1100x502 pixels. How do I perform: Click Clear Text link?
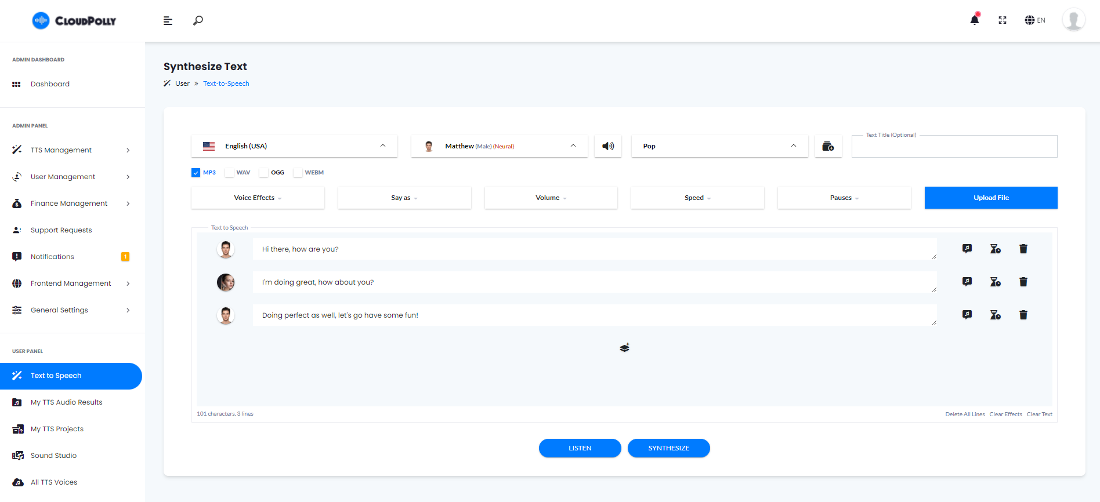pyautogui.click(x=1039, y=414)
